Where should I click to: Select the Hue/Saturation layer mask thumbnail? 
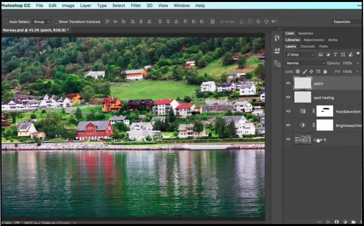click(325, 111)
